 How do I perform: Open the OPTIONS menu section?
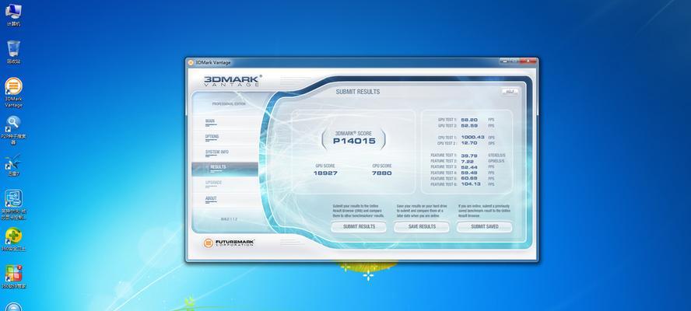(212, 137)
